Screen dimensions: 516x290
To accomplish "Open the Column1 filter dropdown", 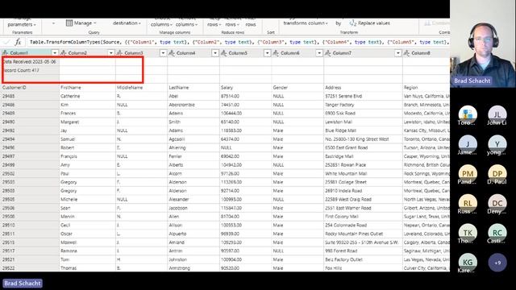I will click(55, 53).
